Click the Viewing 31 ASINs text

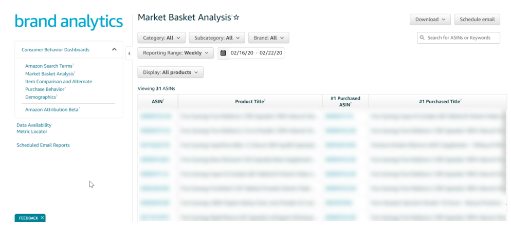coord(156,88)
